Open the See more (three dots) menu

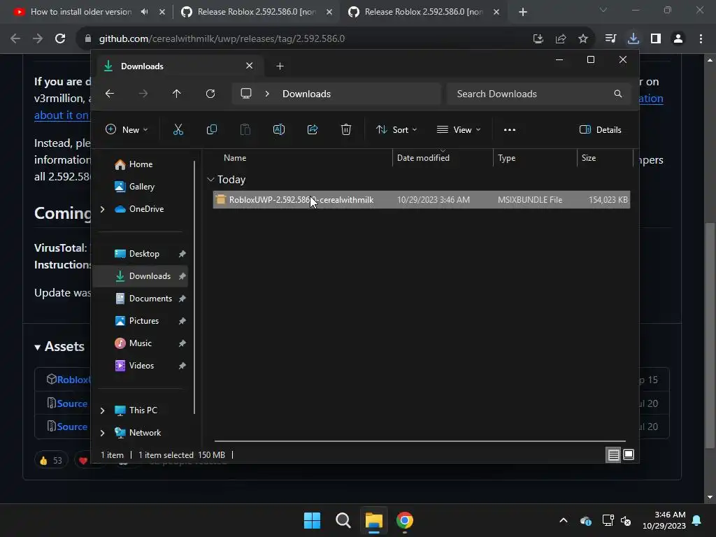click(x=510, y=129)
